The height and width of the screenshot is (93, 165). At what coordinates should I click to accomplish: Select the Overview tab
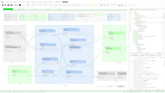click(x=8, y=9)
